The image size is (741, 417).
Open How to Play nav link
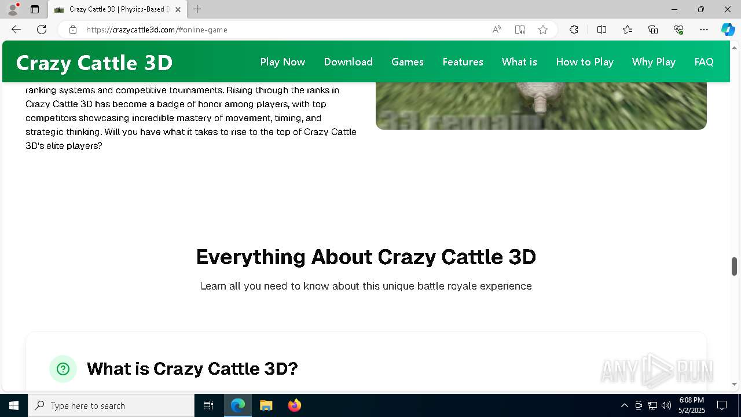coord(585,62)
